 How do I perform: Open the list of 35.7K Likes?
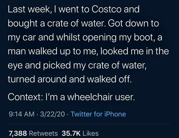click(80, 133)
